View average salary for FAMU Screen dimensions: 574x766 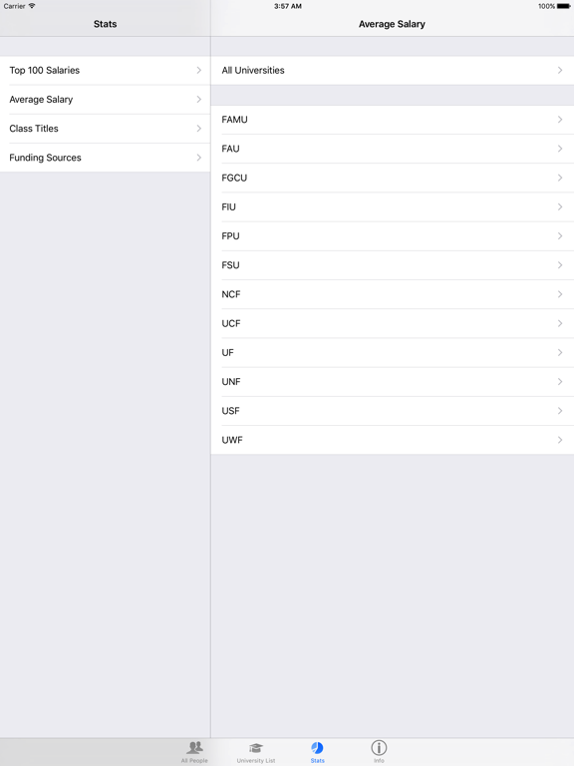point(393,120)
